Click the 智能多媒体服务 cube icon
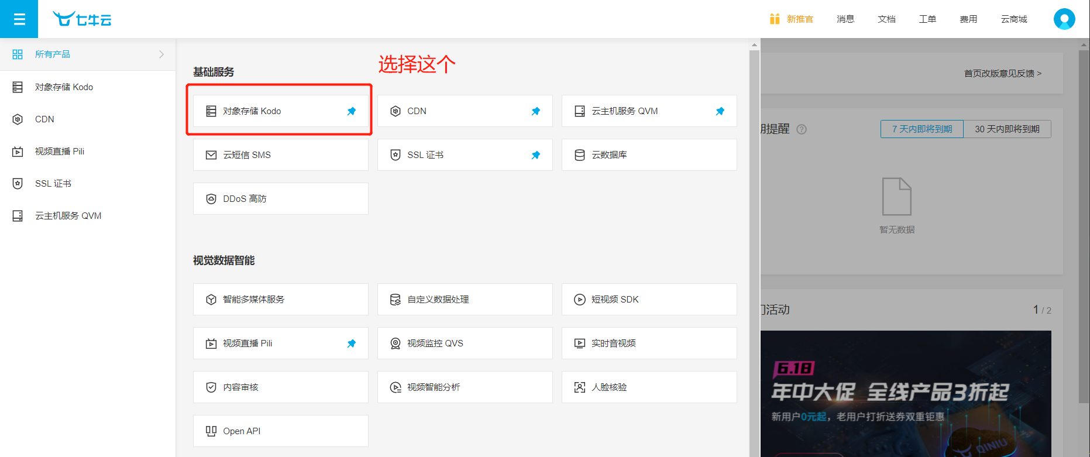Viewport: 1090px width, 457px height. coord(211,300)
